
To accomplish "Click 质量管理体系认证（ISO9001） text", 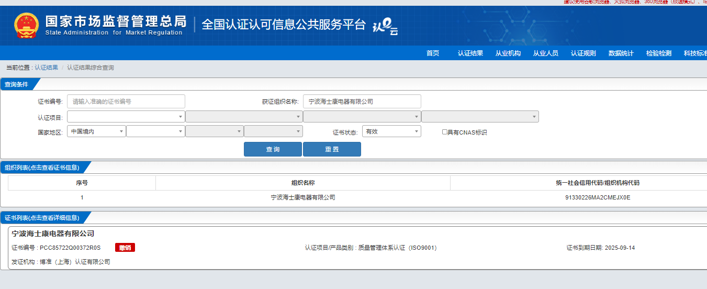I will (x=397, y=248).
